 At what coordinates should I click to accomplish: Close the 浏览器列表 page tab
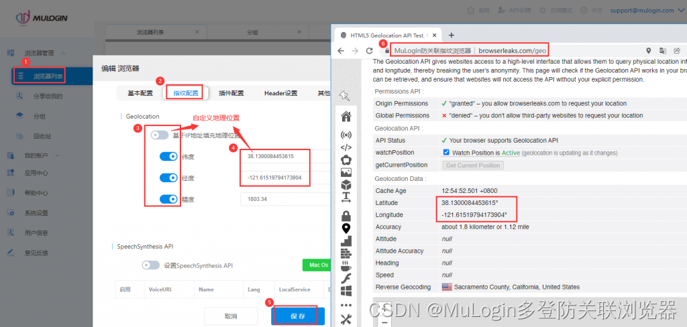pyautogui.click(x=197, y=32)
